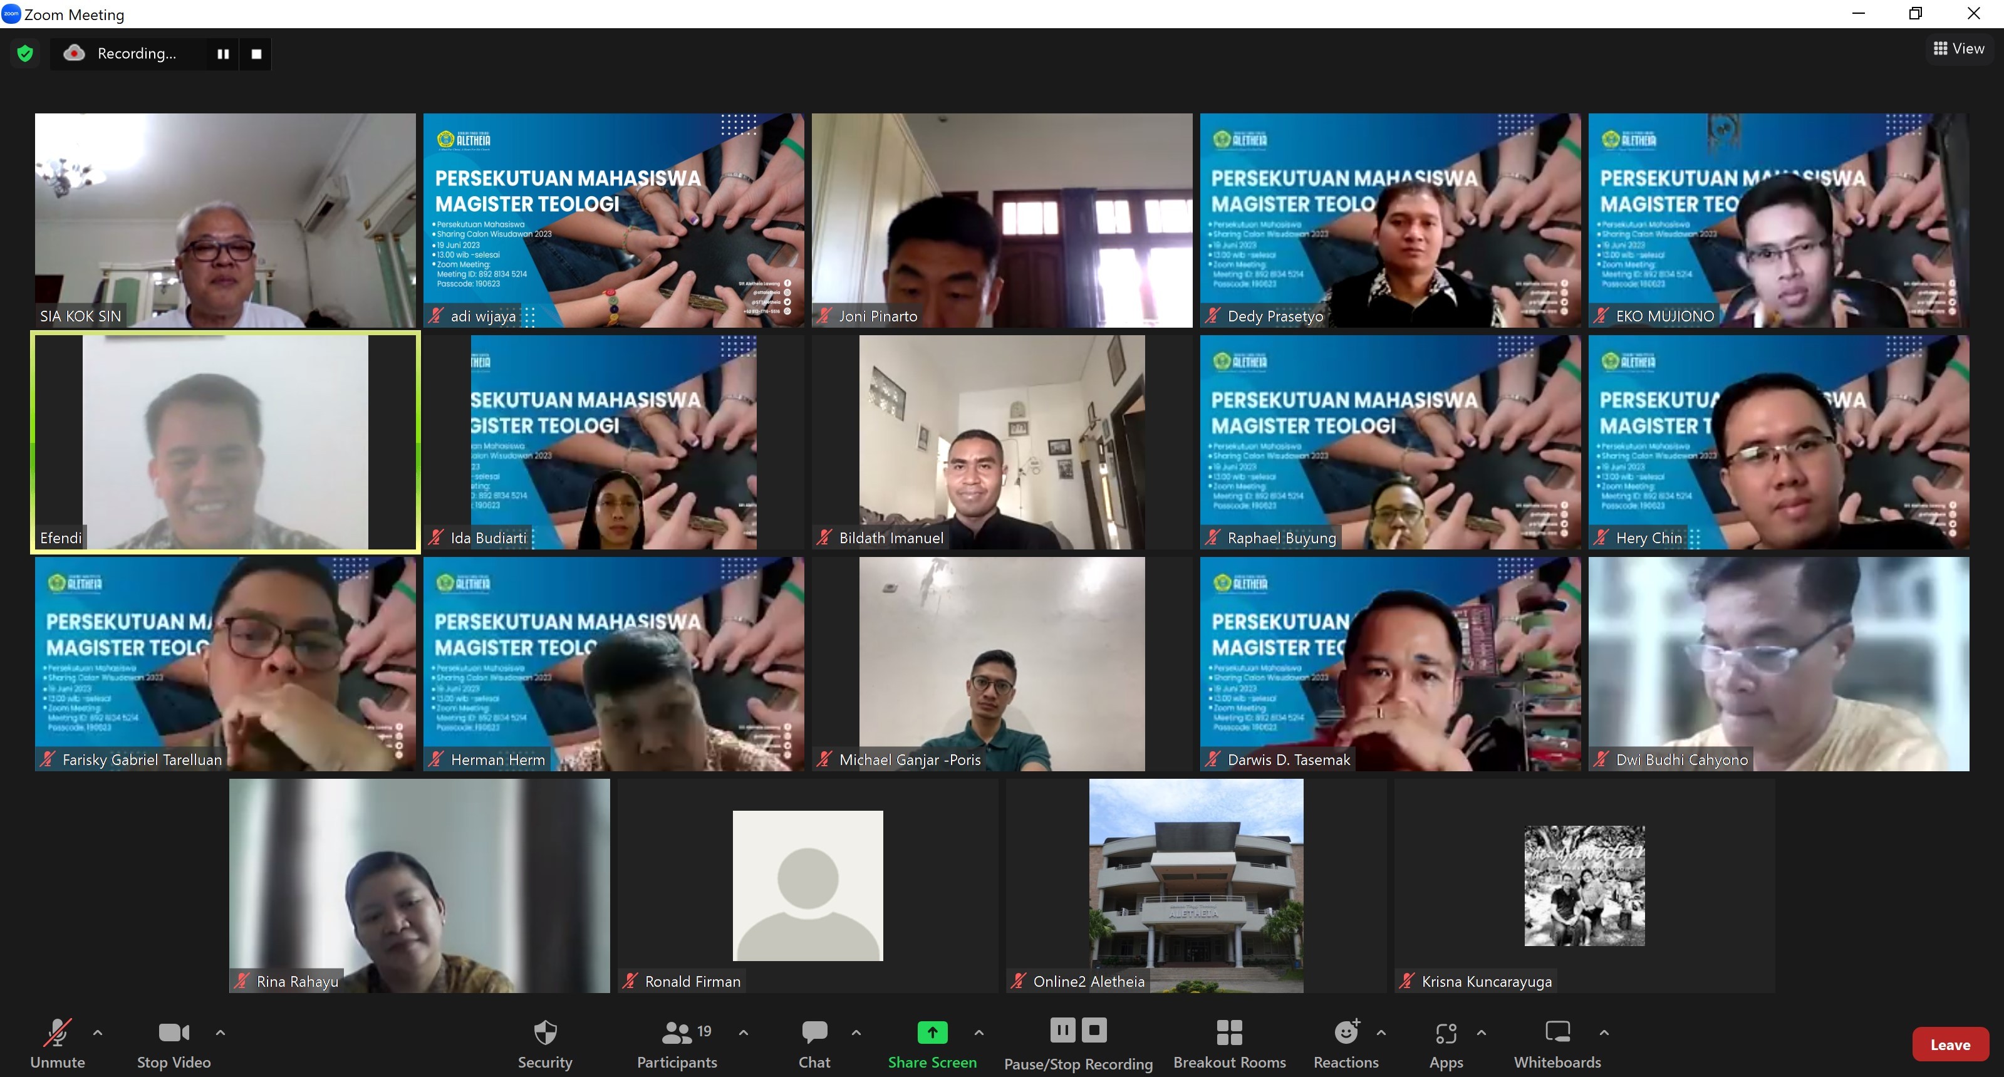Stop the recording with square button
Image resolution: width=2004 pixels, height=1077 pixels.
[x=256, y=54]
